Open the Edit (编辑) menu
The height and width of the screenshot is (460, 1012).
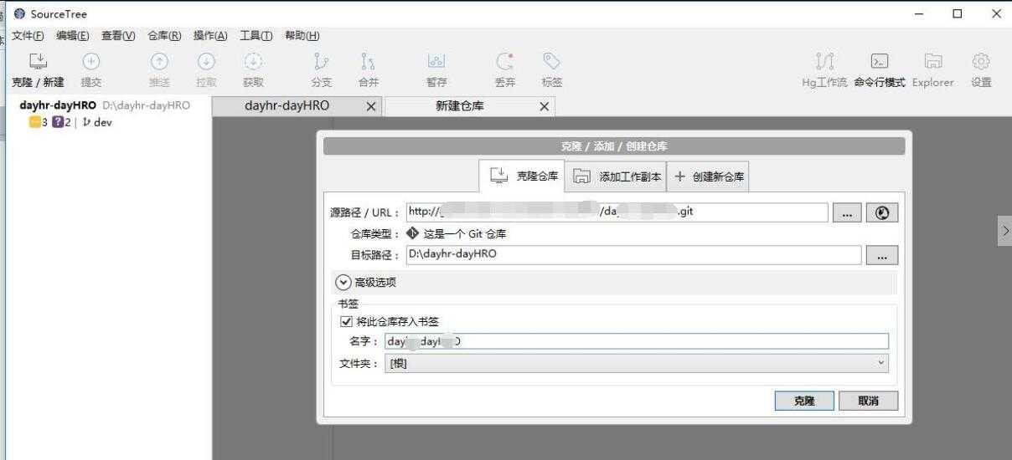coord(73,35)
